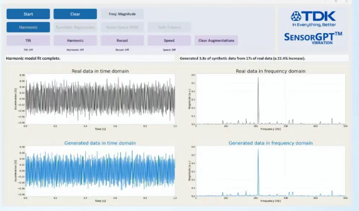Click the generated blue frequency spectrum plot
This screenshot has width=359, height=211.
[271, 171]
